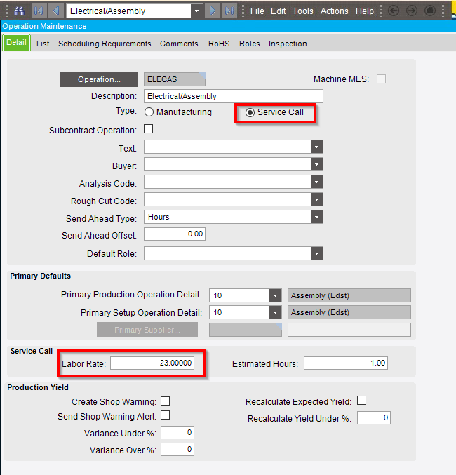456x475 pixels.
Task: Open Scheduling Requirements tab
Action: click(105, 44)
